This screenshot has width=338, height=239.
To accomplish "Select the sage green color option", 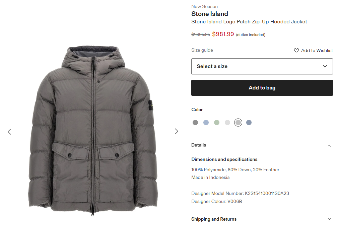I will click(217, 123).
